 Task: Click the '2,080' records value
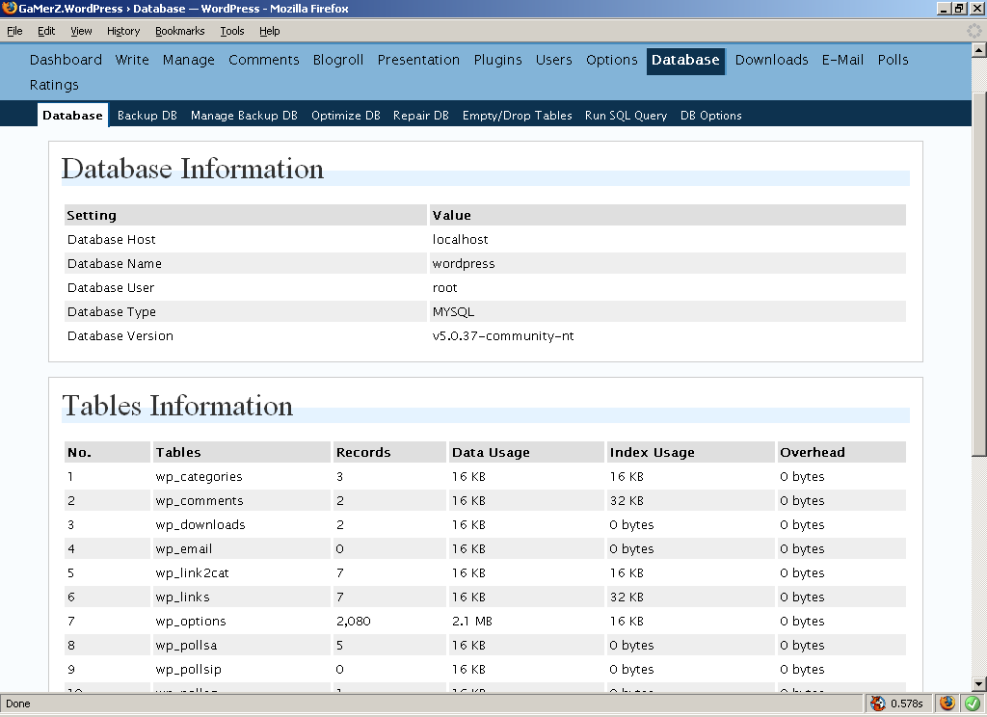(354, 622)
